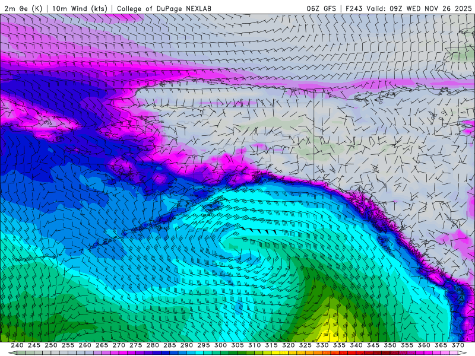Click the 315 label on the color bar

[x=271, y=345]
